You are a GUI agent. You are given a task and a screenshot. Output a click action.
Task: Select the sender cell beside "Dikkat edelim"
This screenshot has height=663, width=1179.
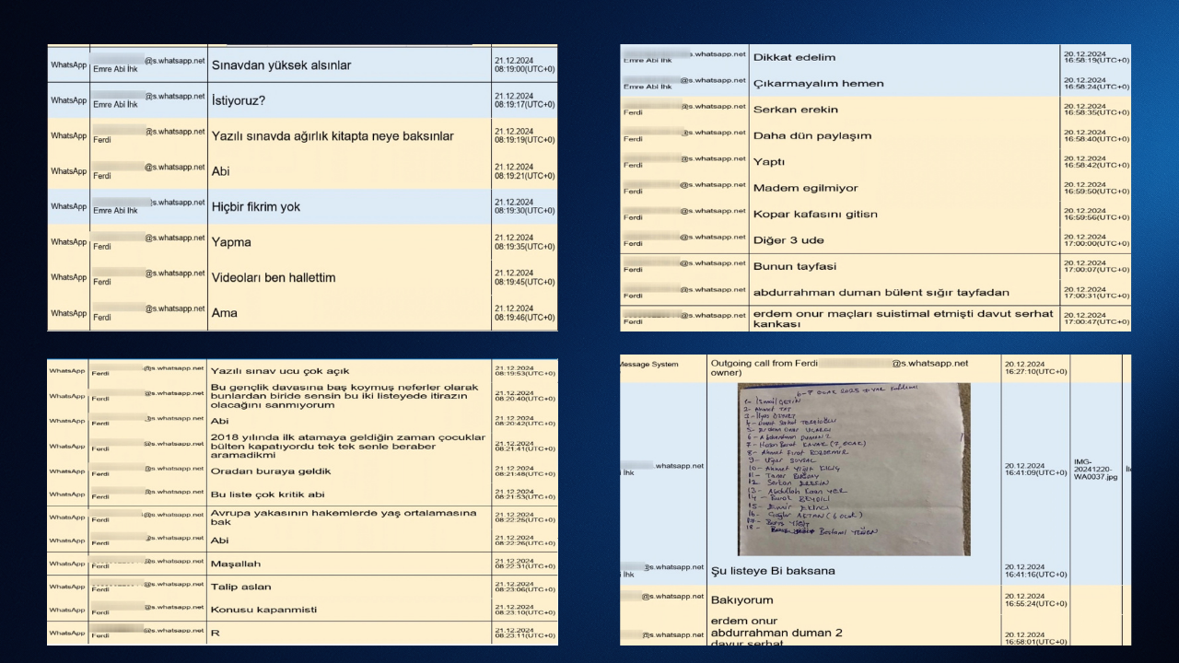tap(684, 57)
